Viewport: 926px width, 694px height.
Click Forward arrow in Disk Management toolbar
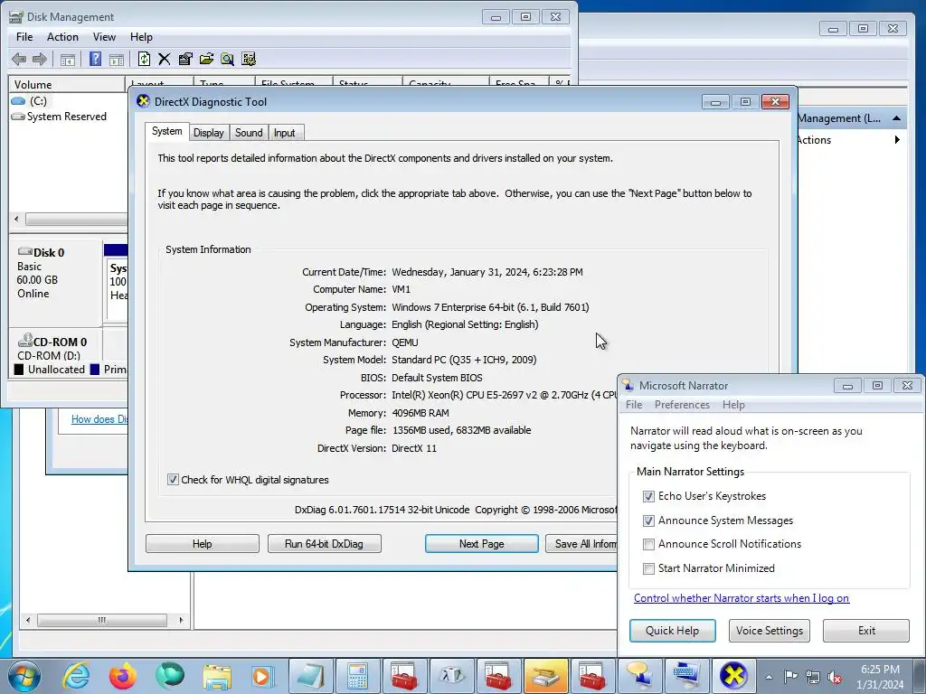40,59
